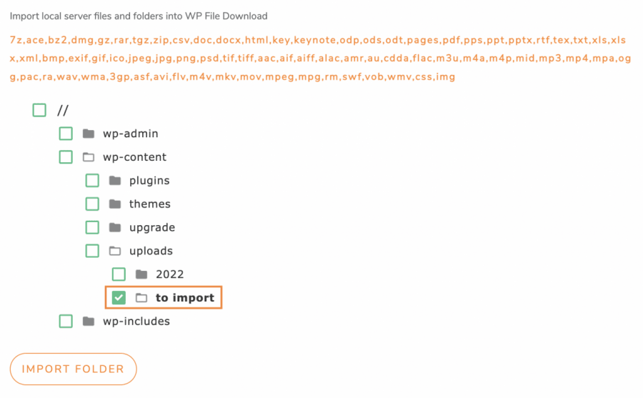The height and width of the screenshot is (398, 643).
Task: Collapse the wp-content tree node label
Action: 134,157
